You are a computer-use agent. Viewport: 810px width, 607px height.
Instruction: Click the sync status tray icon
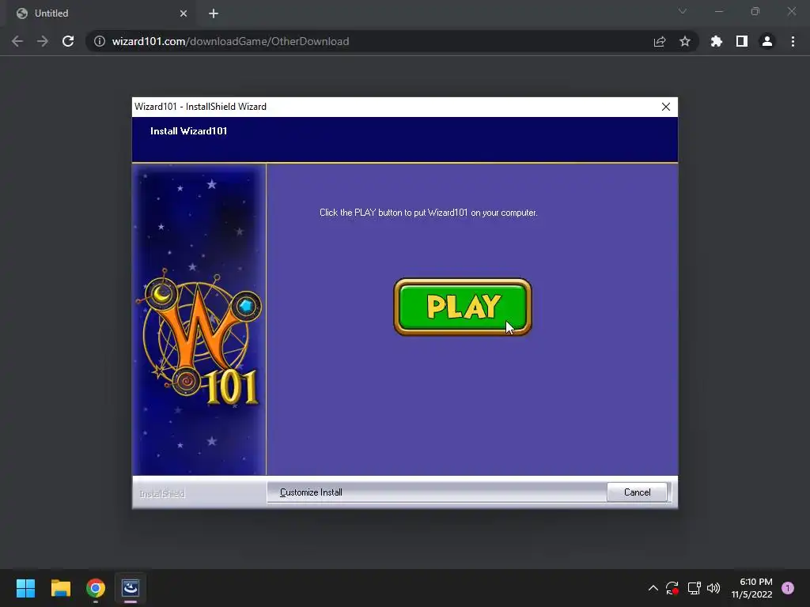tap(672, 588)
